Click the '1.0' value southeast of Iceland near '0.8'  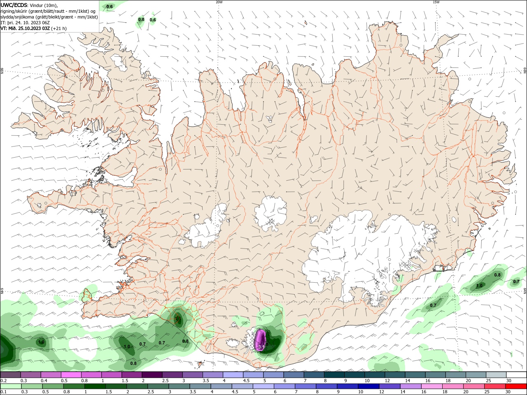point(479,286)
